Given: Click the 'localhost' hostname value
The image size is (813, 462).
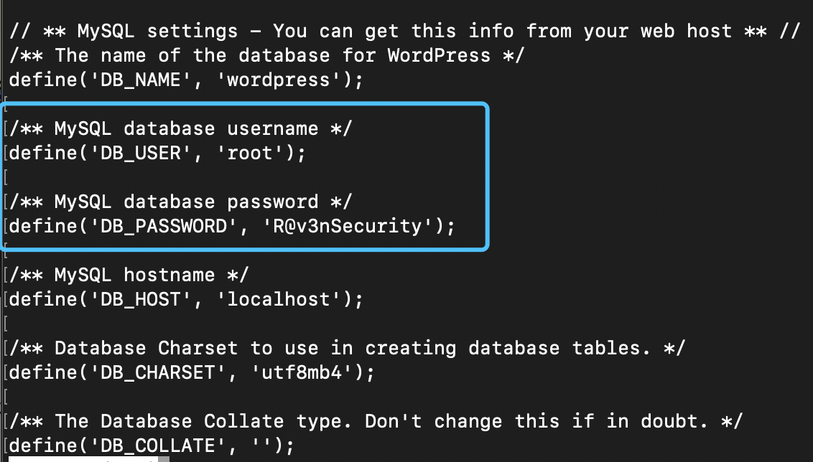Looking at the screenshot, I should 283,299.
